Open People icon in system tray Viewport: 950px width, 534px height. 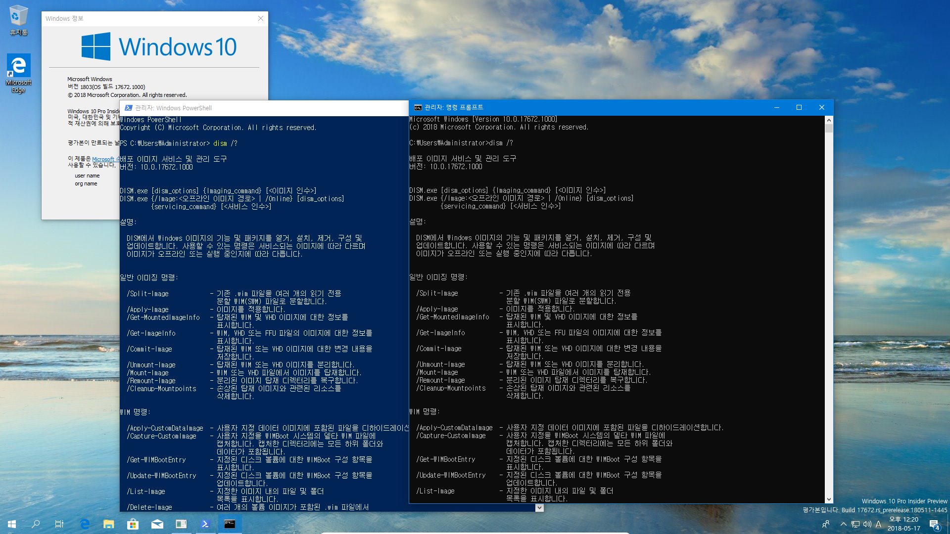825,524
